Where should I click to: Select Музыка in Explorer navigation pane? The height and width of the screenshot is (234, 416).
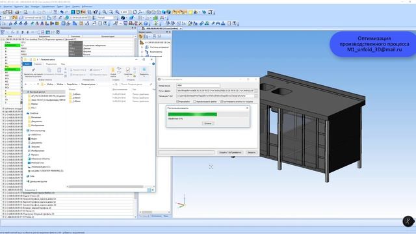pyautogui.click(x=34, y=155)
